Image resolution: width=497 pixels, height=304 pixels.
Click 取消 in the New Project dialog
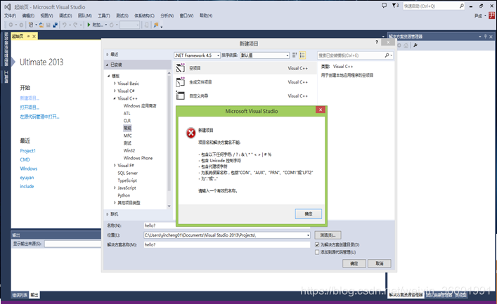point(380,263)
